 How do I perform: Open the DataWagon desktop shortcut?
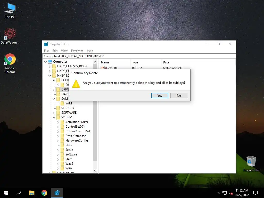pos(10,36)
